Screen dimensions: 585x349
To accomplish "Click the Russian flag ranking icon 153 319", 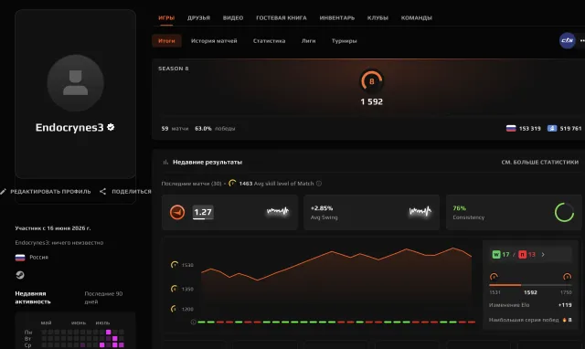I will tap(511, 128).
